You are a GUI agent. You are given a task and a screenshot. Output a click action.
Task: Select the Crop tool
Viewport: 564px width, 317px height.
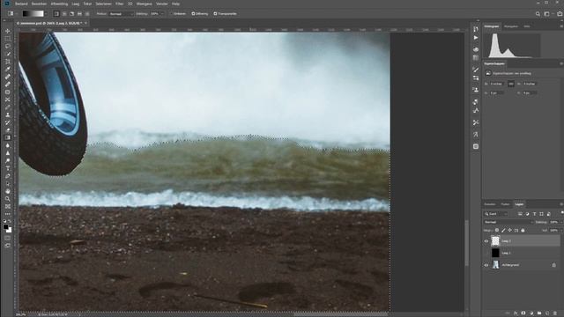8,62
